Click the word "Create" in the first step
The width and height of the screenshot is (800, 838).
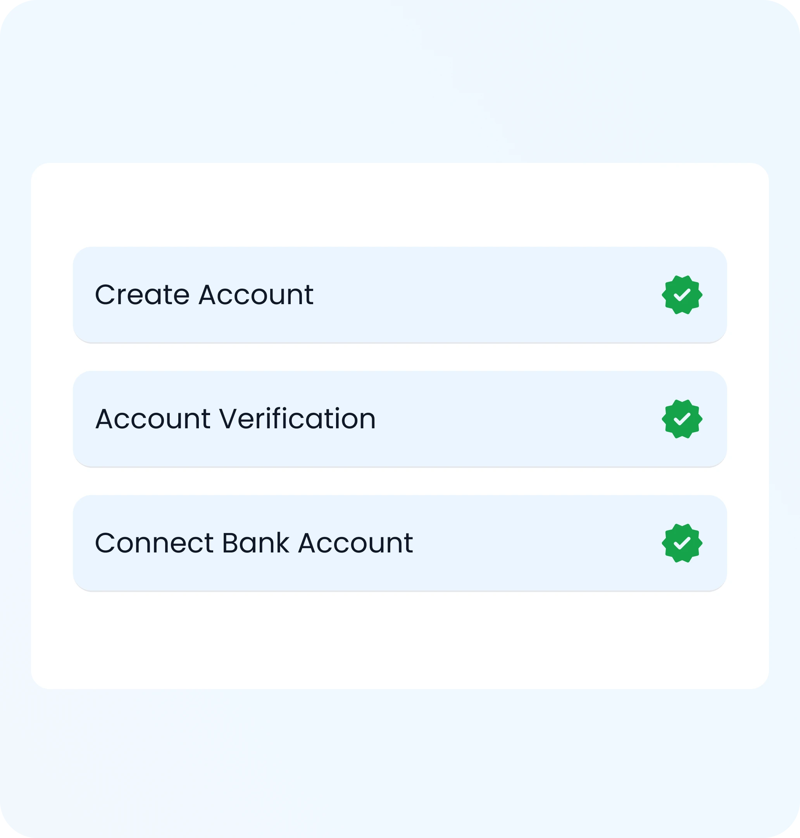tap(142, 294)
